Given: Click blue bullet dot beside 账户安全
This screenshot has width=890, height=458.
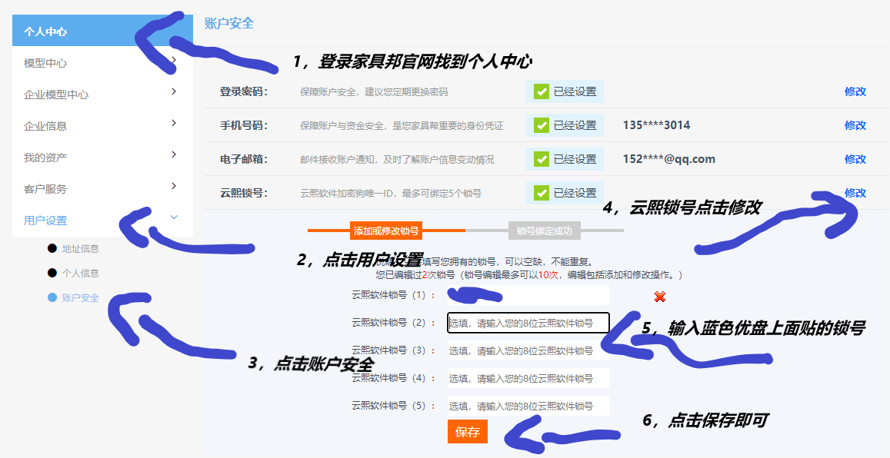Looking at the screenshot, I should 52,297.
